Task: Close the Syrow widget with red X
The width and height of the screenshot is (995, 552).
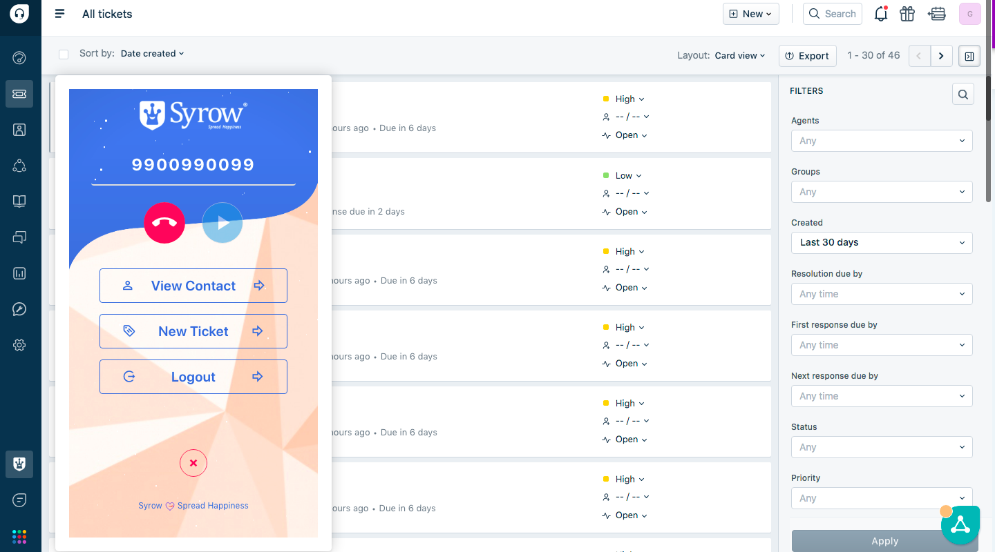Action: tap(193, 463)
